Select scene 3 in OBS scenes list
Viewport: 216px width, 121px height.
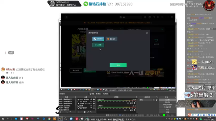click(x=67, y=104)
